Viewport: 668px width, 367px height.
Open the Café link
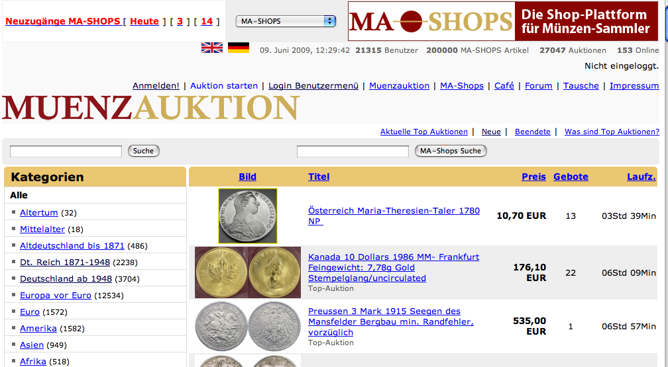[x=504, y=85]
